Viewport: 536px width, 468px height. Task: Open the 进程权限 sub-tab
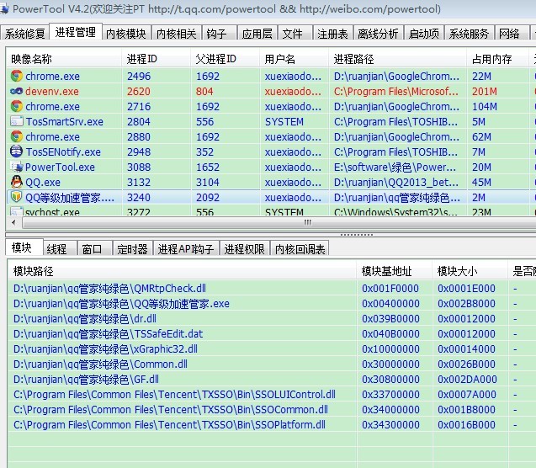coord(245,248)
